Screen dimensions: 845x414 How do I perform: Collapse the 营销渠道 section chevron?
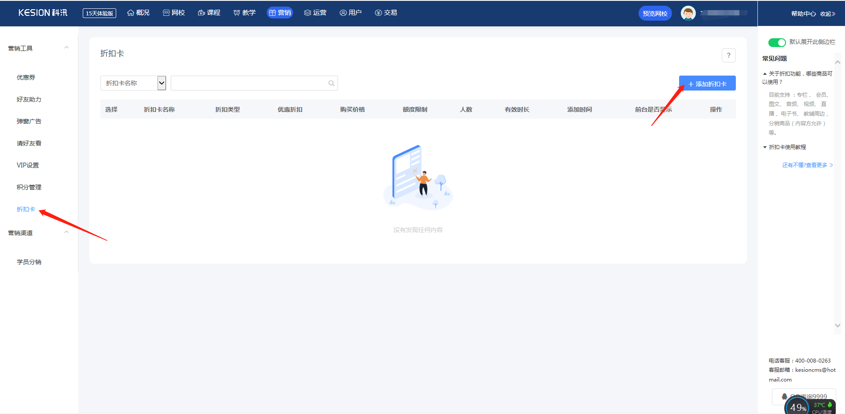[x=66, y=232]
